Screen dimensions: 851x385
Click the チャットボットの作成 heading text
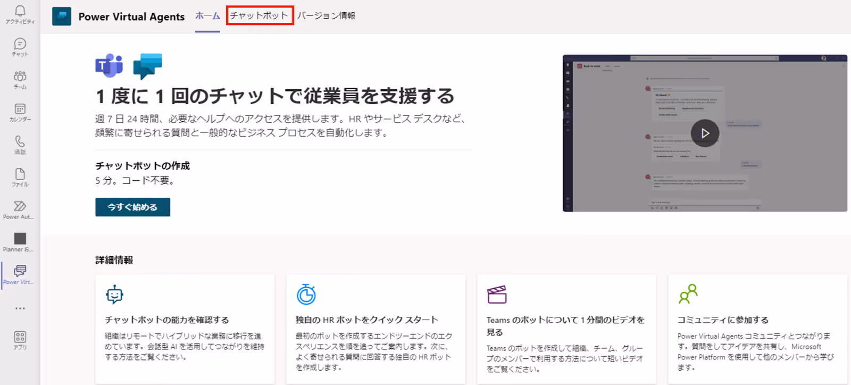point(143,166)
